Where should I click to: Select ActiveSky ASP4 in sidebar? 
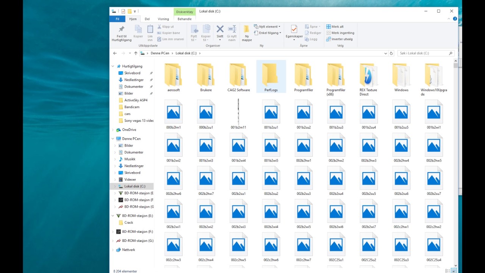click(x=136, y=100)
